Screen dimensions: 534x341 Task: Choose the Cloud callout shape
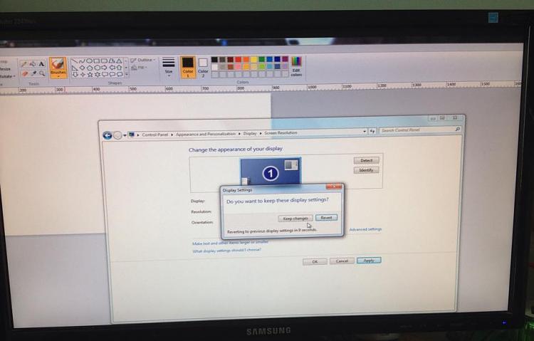tap(120, 74)
